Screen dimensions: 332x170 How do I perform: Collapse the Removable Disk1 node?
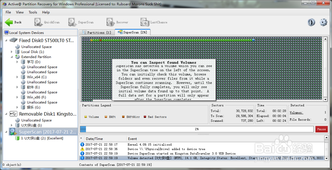point(6,114)
